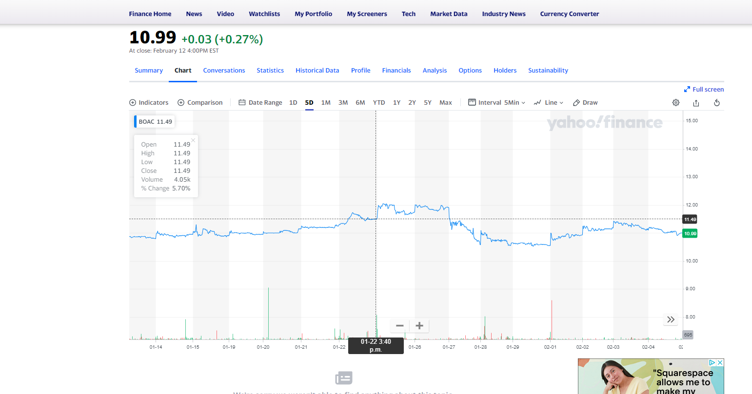
Task: Open the Profile tab
Action: [361, 71]
